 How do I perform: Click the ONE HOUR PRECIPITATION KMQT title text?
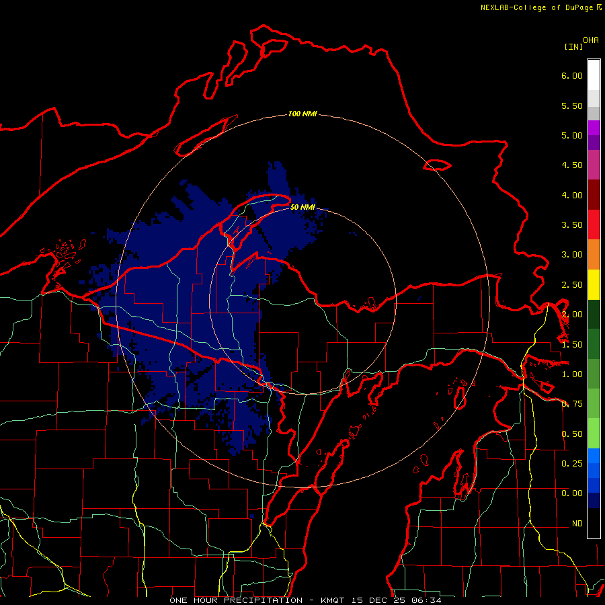305,600
